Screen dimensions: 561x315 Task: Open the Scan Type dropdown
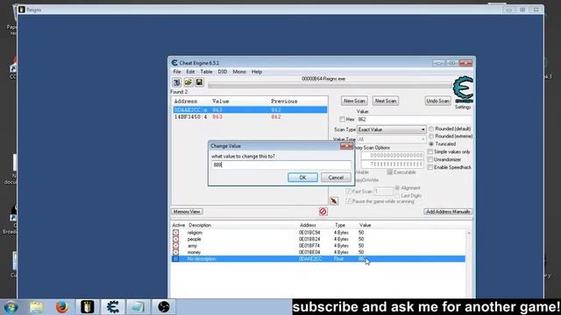(x=392, y=129)
